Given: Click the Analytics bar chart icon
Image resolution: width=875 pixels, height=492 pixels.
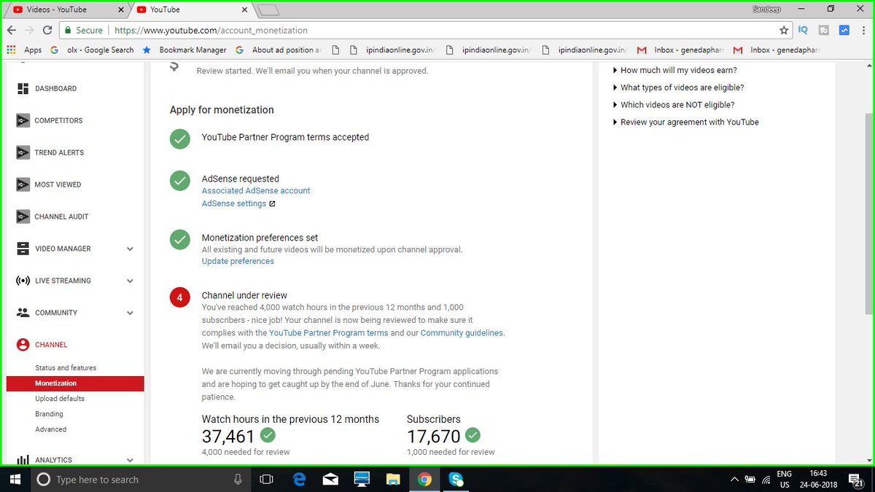Looking at the screenshot, I should point(23,460).
